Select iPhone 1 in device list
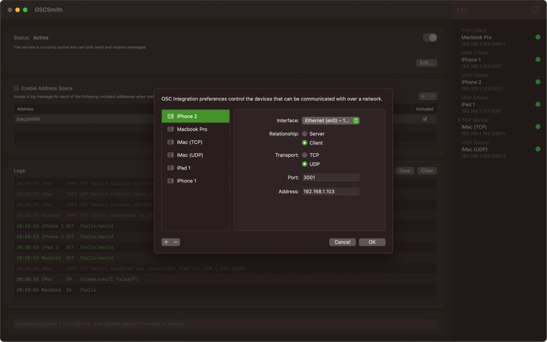Image resolution: width=547 pixels, height=342 pixels. coord(195,181)
